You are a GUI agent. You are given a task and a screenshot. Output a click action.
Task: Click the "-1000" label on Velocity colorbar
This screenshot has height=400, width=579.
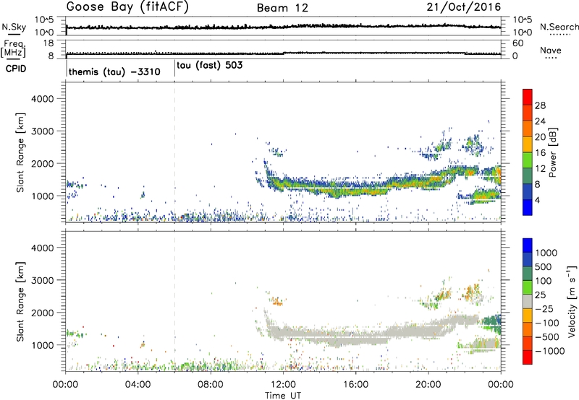coord(550,351)
